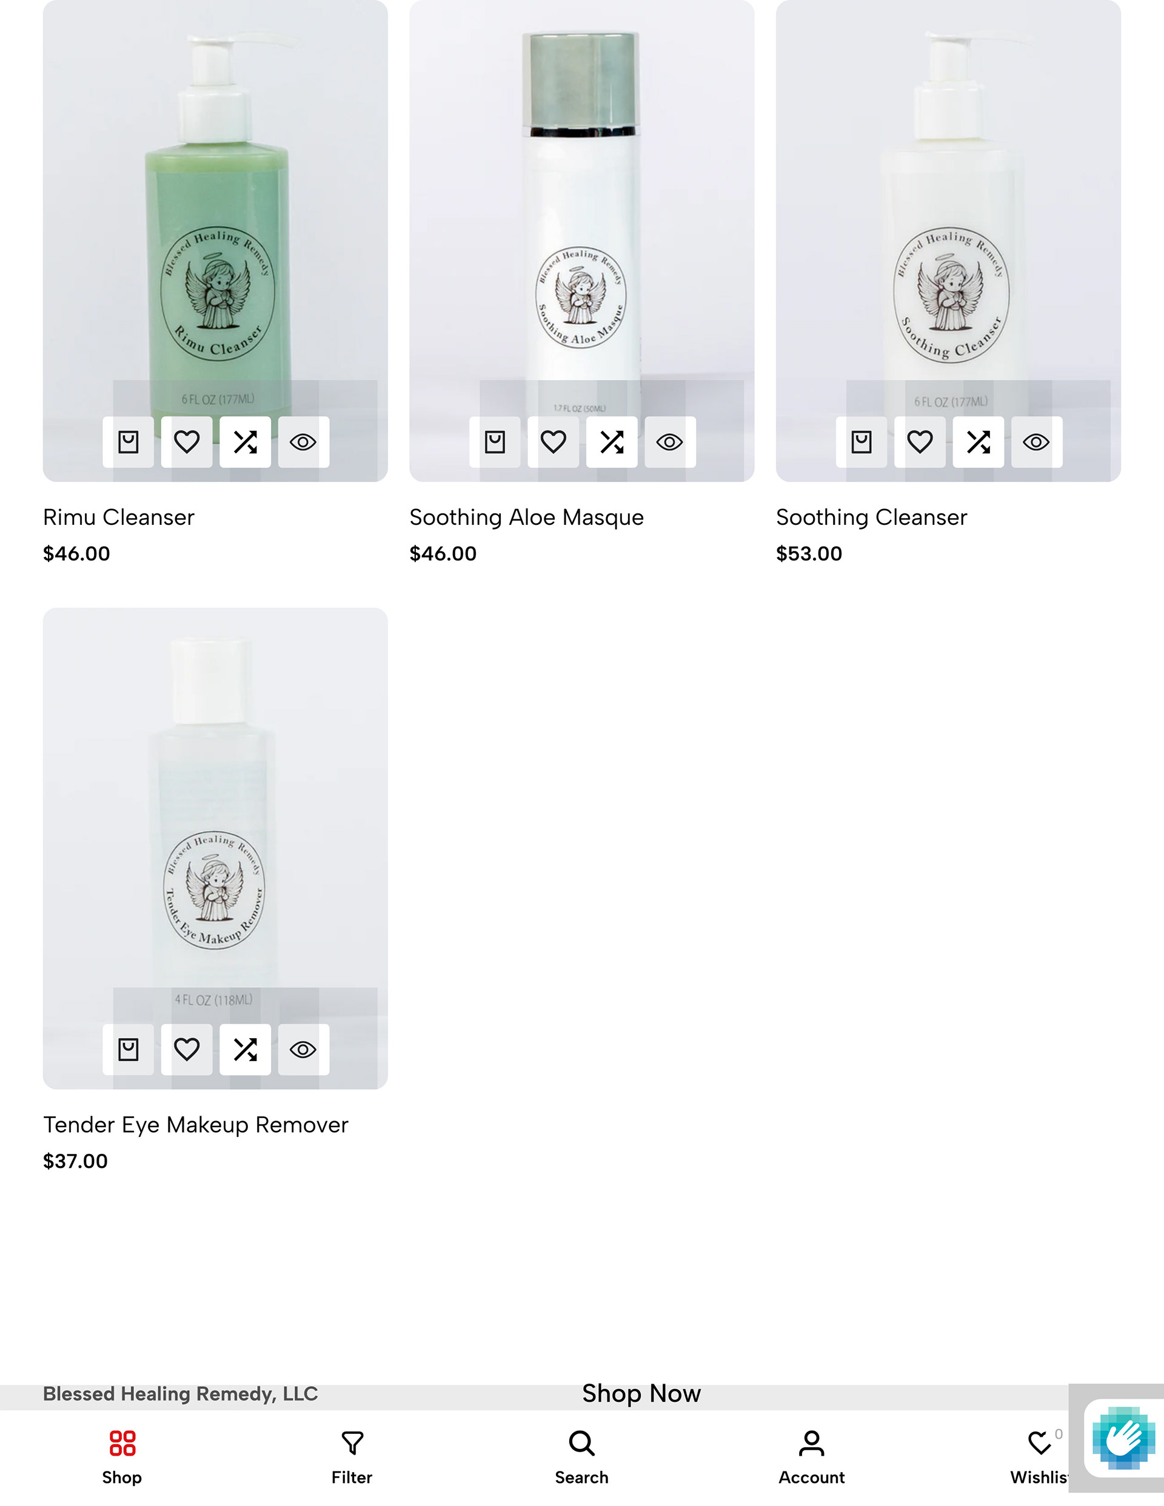The image size is (1164, 1506).
Task: Add Soothing Aloe Masque to cart
Action: [495, 442]
